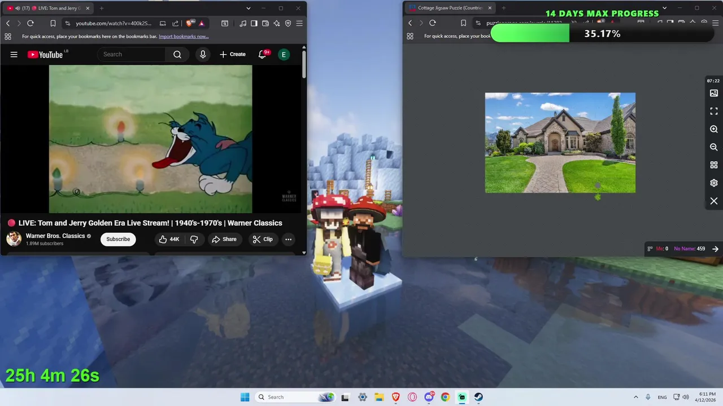Screen dimensions: 723x406
Task: Click the Share button under video
Action: [224, 239]
